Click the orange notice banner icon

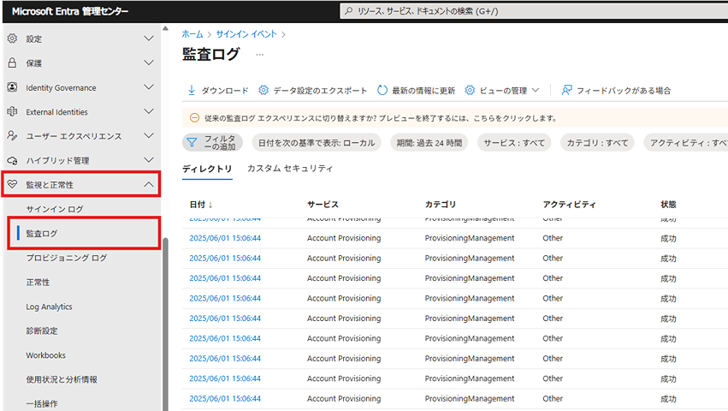[x=194, y=118]
